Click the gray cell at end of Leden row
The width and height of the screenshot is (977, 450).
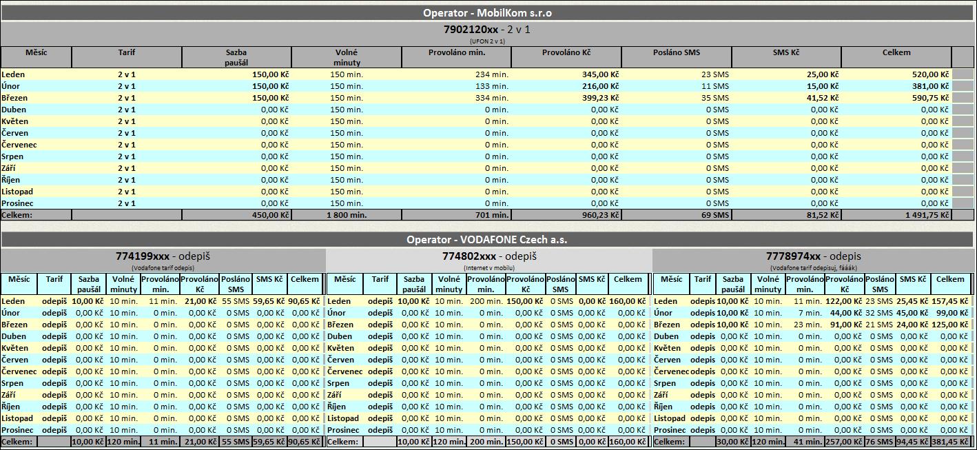[x=963, y=74]
